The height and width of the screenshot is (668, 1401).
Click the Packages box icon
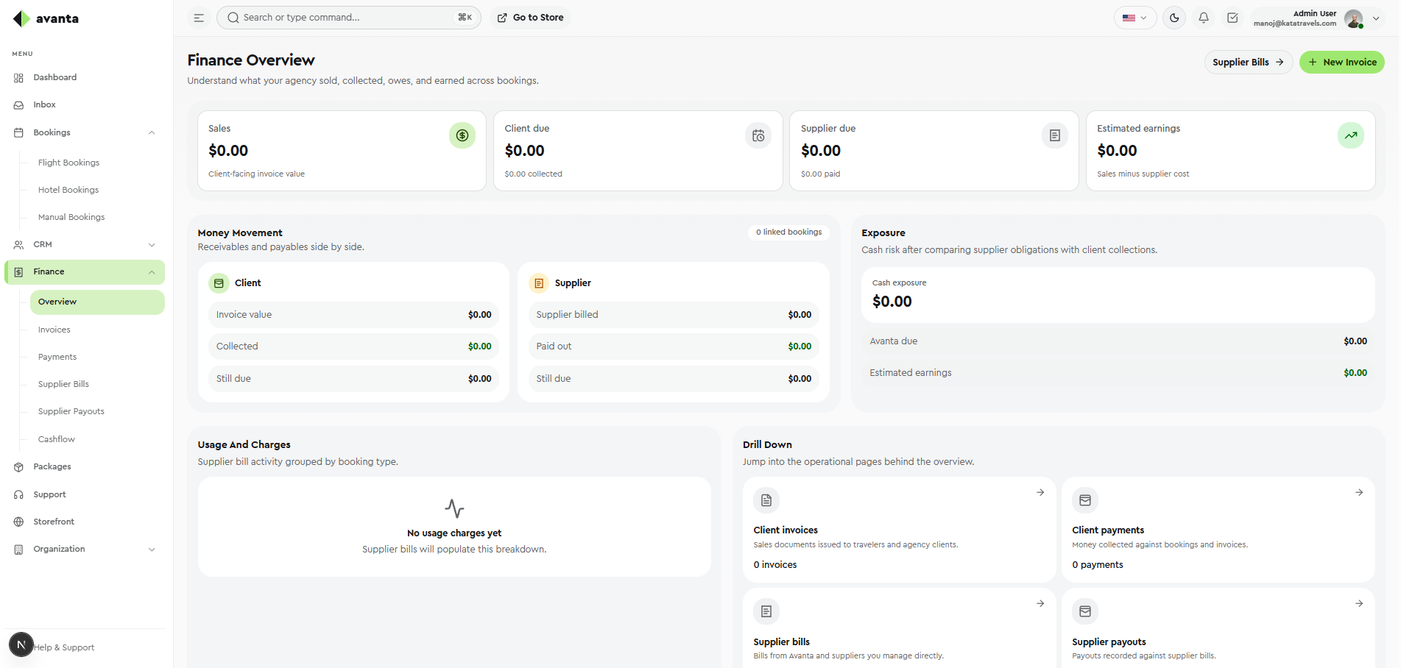coord(19,467)
